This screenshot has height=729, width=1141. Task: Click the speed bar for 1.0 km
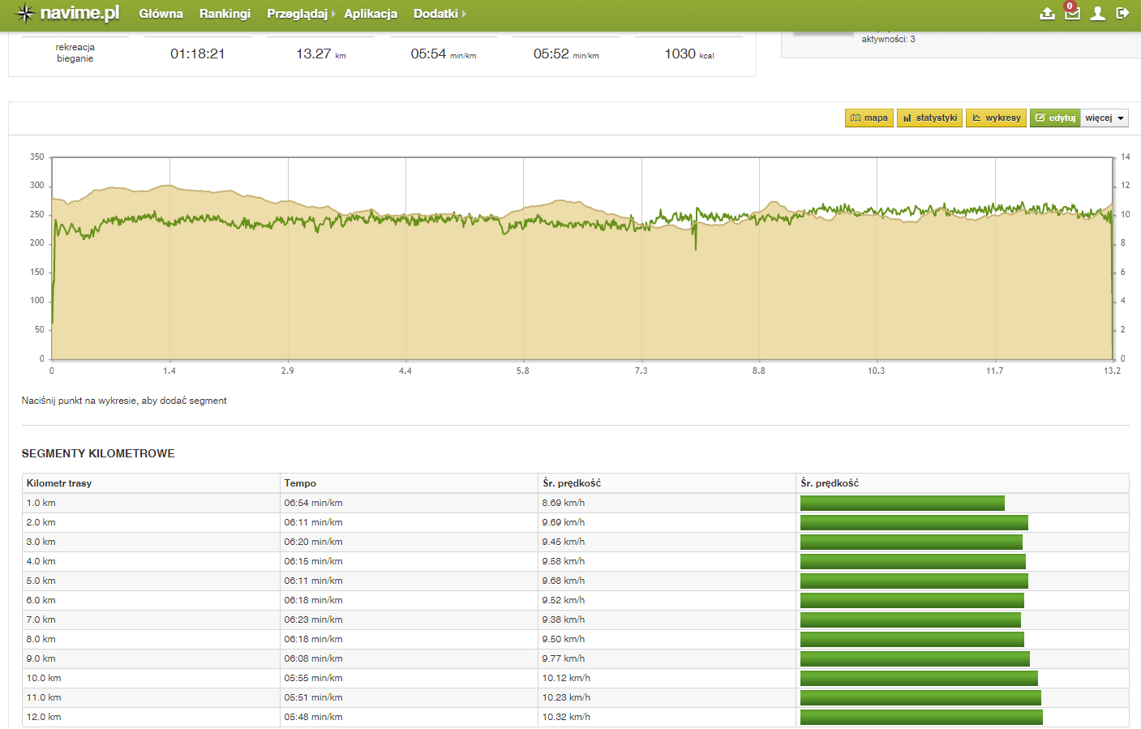[902, 504]
